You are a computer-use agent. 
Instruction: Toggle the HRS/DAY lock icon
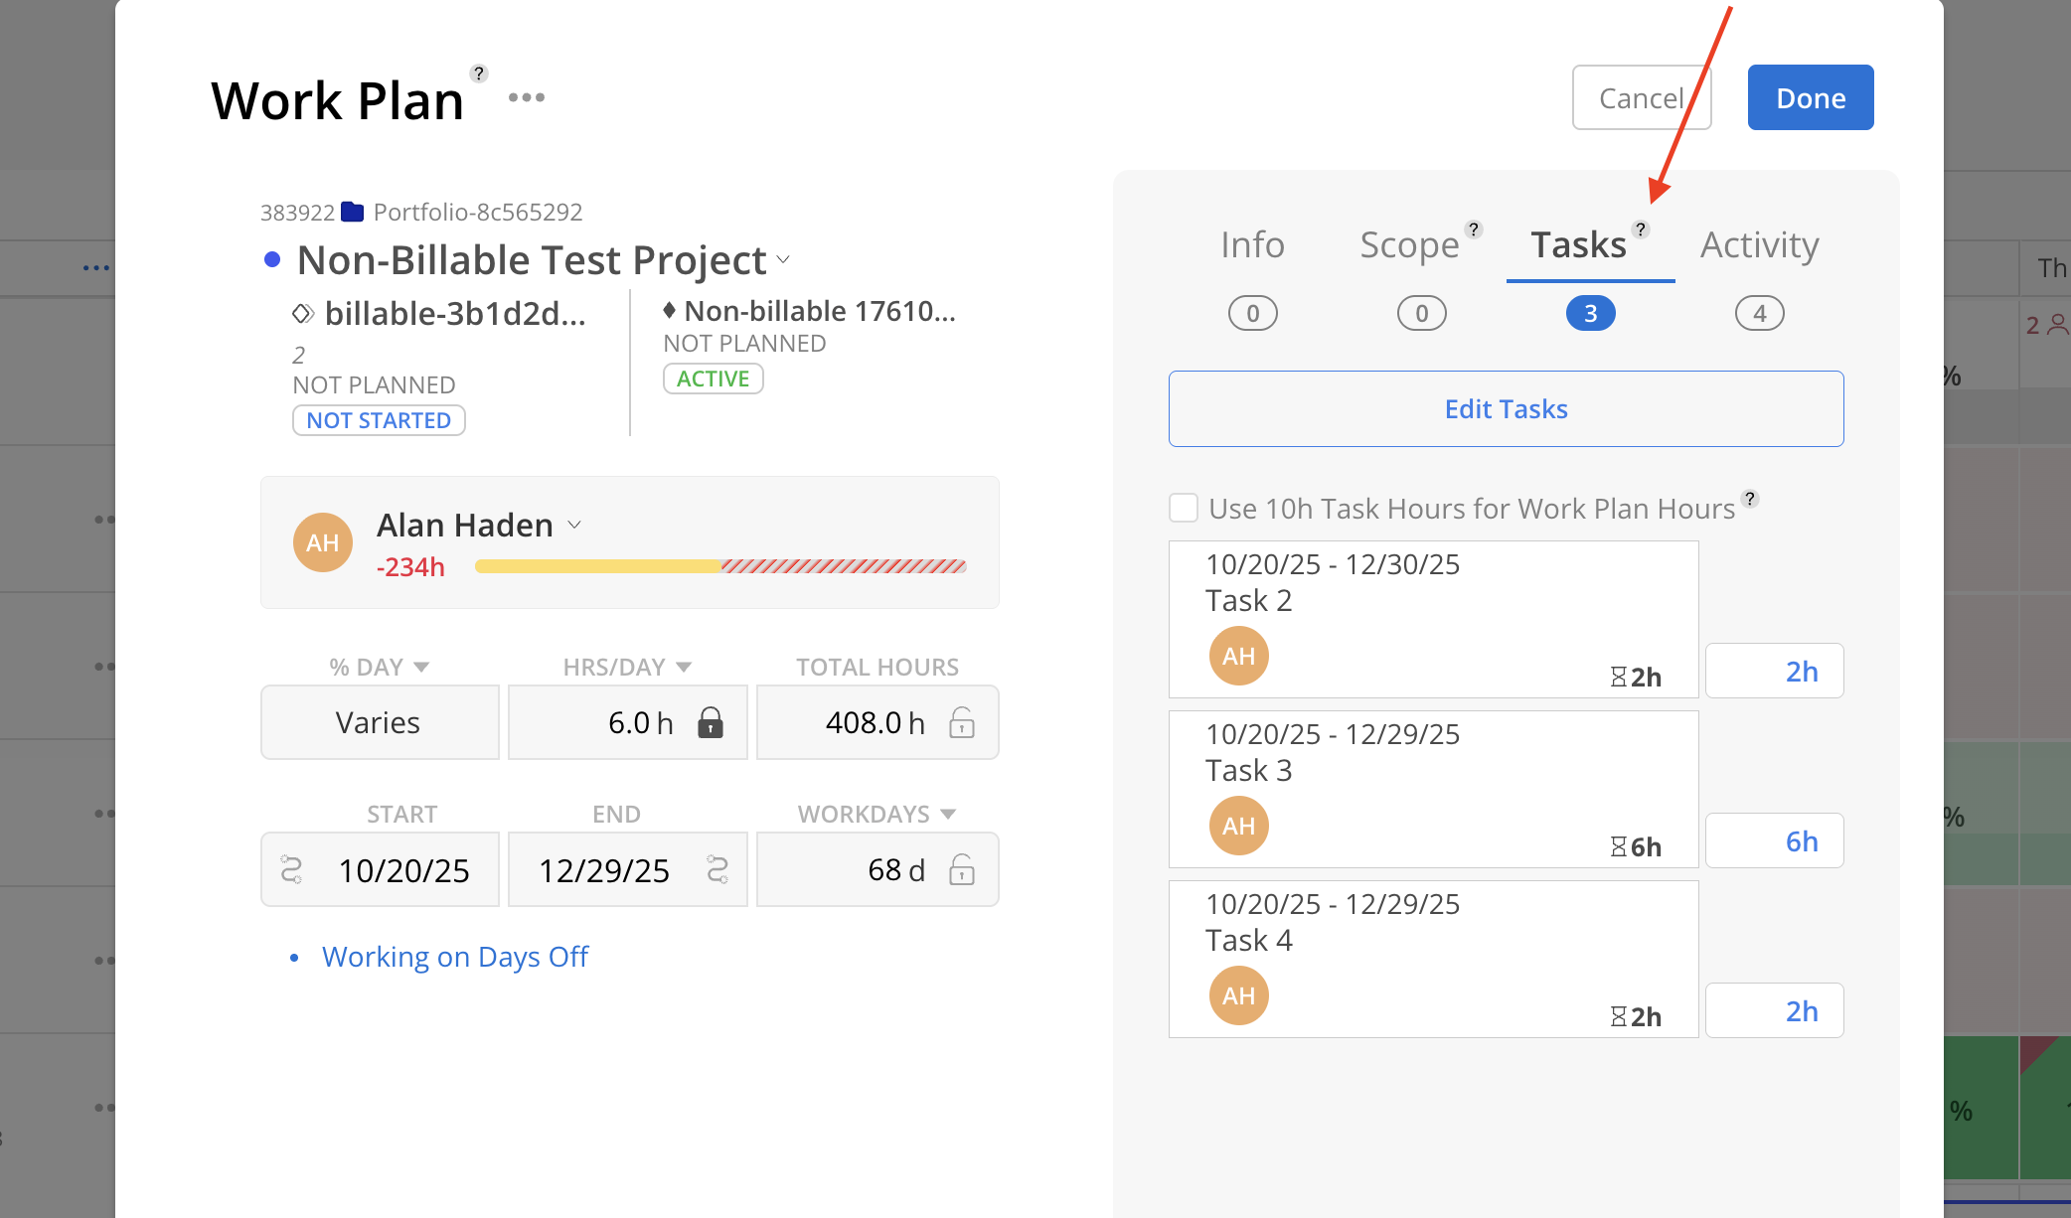[x=710, y=722]
